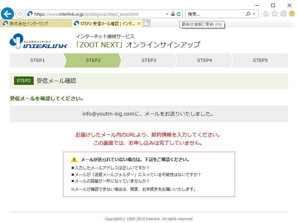
Task: Click the Home house icon
Action: pyautogui.click(x=266, y=14)
